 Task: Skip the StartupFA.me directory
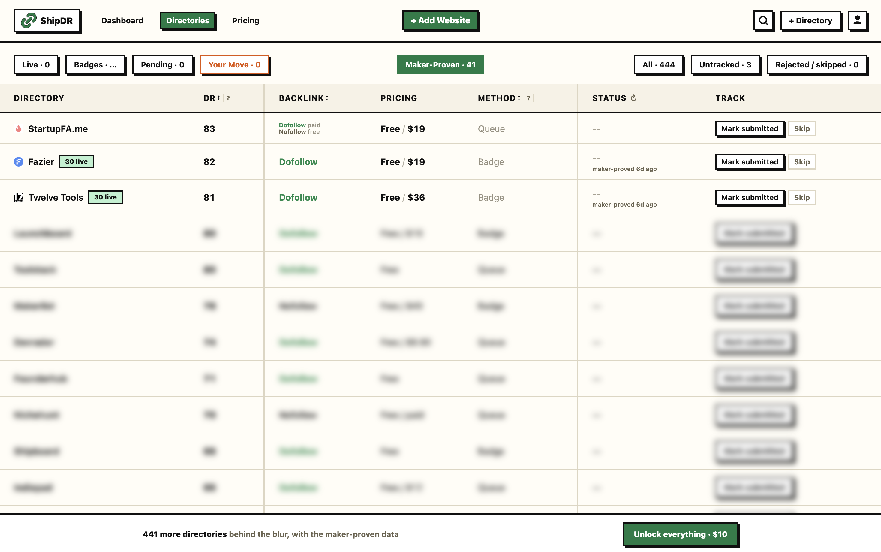(x=802, y=128)
